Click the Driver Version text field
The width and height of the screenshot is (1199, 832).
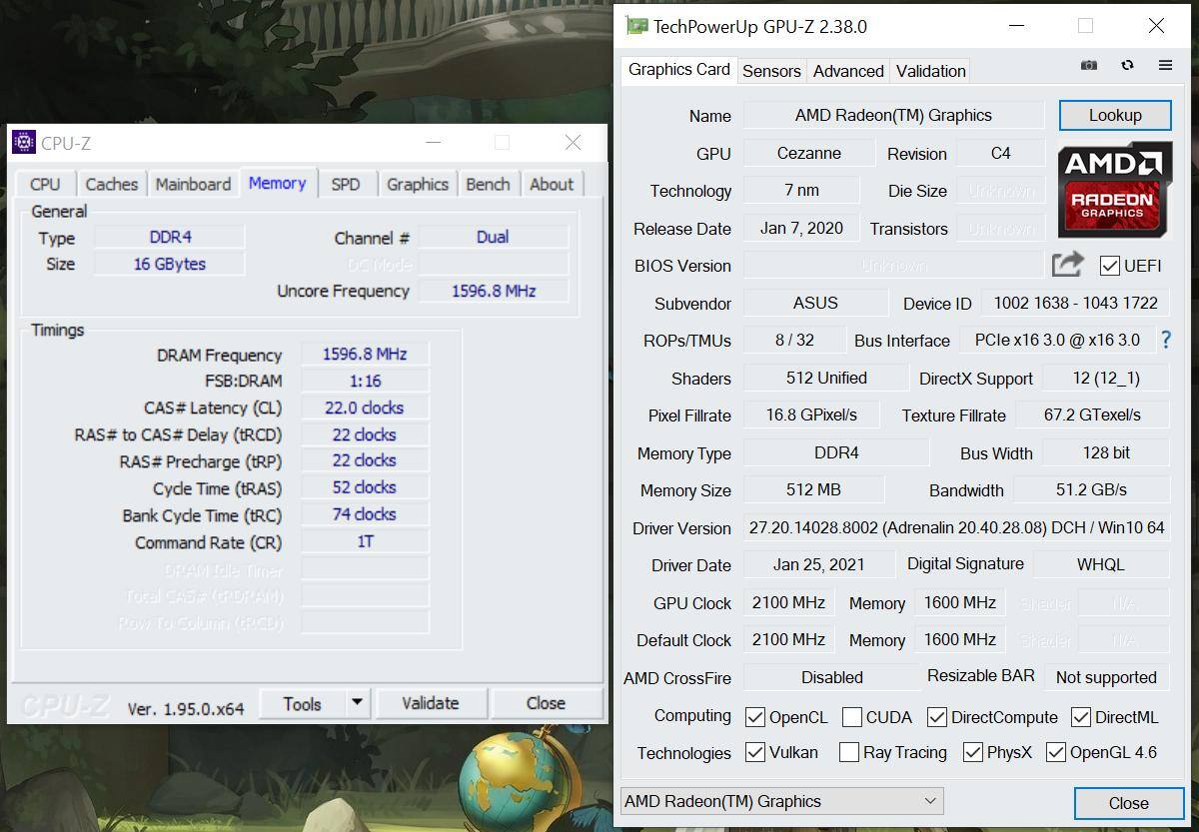pyautogui.click(x=955, y=527)
